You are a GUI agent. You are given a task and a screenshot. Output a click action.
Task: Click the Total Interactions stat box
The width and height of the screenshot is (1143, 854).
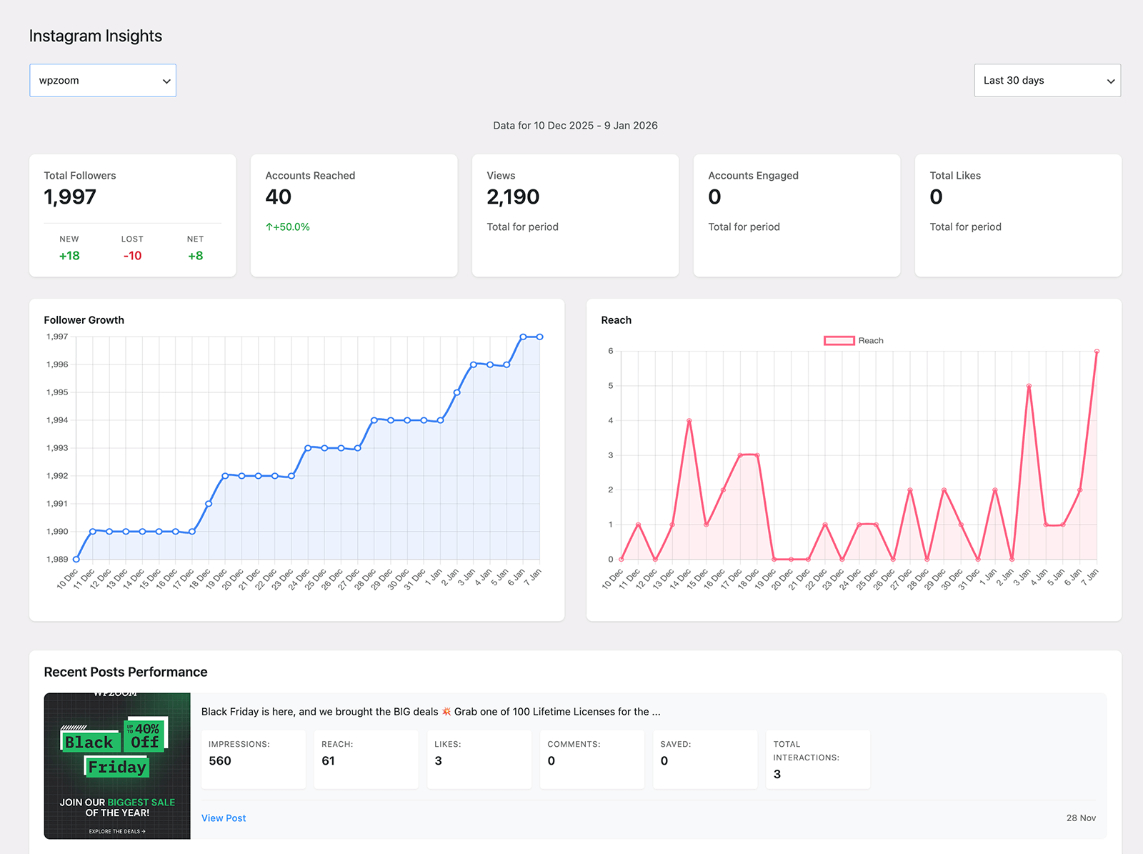[x=817, y=759]
